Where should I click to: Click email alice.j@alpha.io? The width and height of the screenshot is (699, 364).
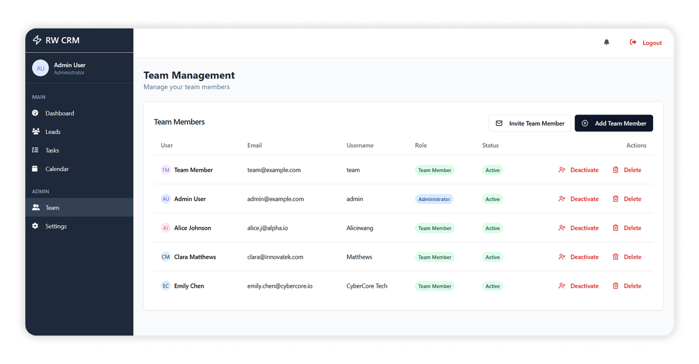point(267,228)
